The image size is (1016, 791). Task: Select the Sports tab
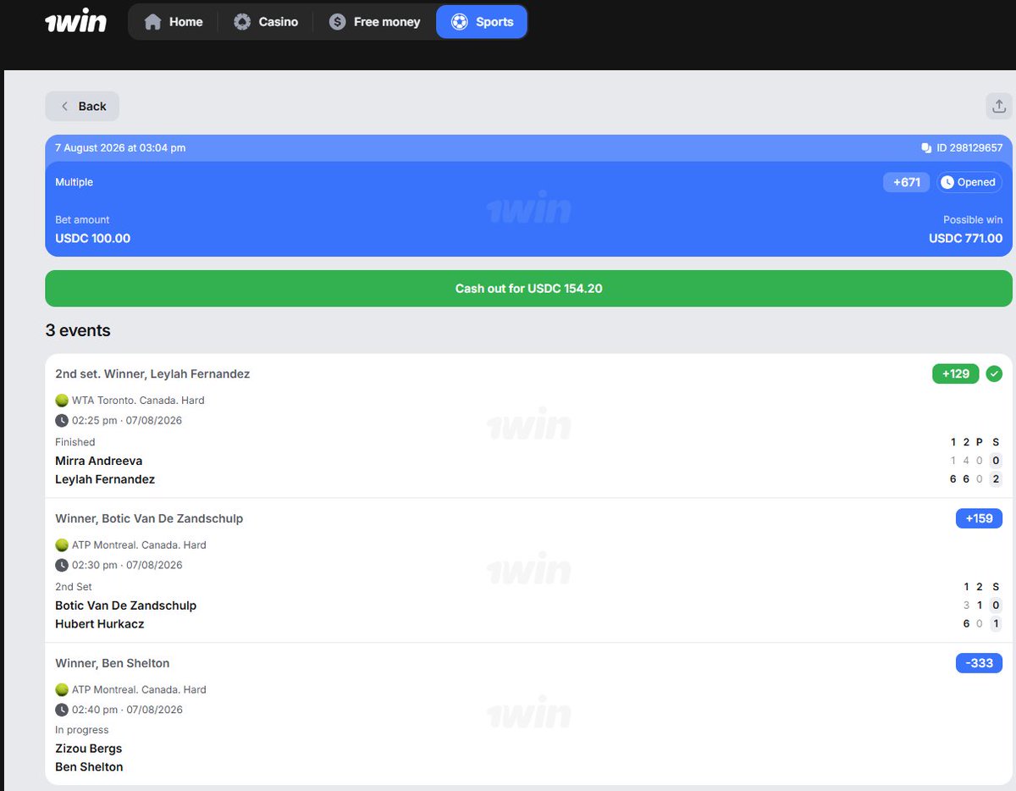click(x=482, y=22)
